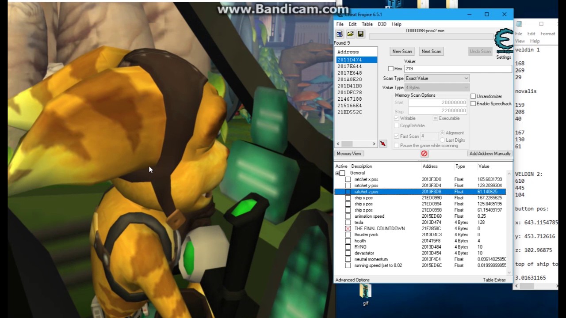Open the gif desktop icon
566x318 pixels.
point(365,295)
